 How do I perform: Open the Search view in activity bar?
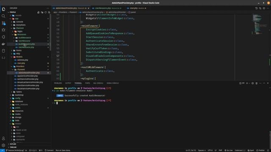click(x=3, y=16)
